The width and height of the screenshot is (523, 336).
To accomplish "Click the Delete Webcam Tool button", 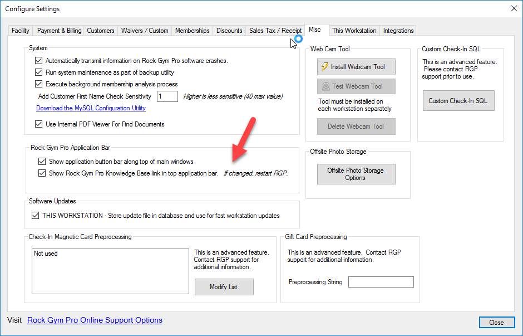I will (356, 126).
